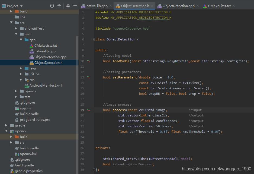
Task: Select root-level .gitignore file
Action: tap(22, 160)
